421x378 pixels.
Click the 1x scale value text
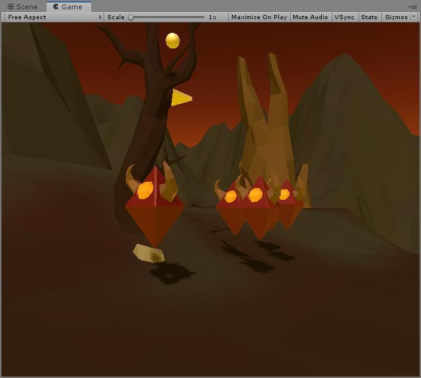pos(213,17)
